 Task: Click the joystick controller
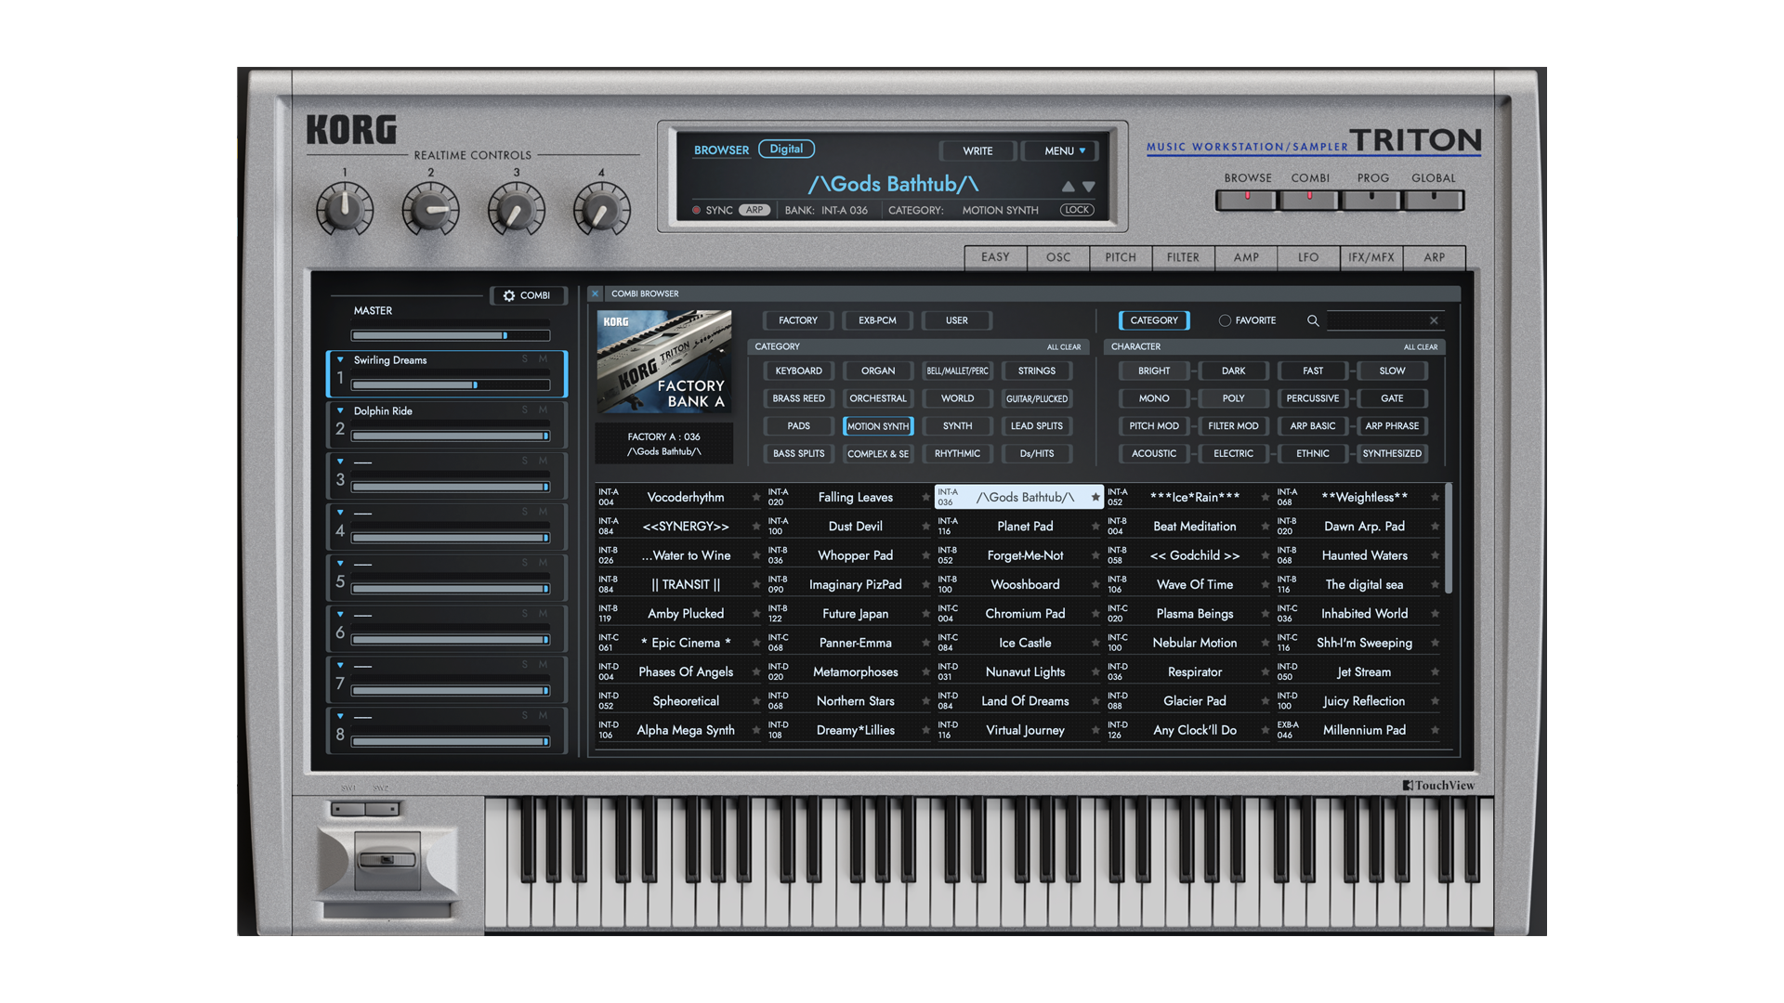click(387, 860)
